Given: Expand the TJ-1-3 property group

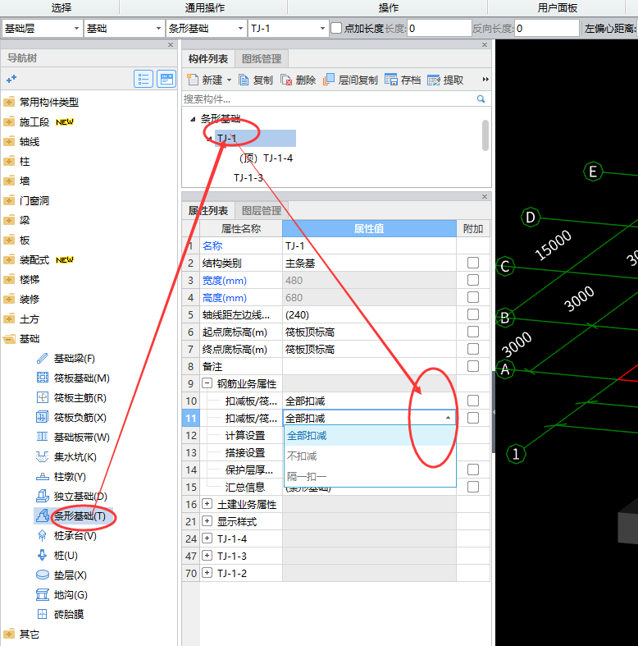Looking at the screenshot, I should pos(207,556).
